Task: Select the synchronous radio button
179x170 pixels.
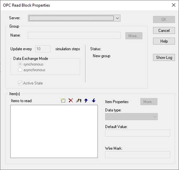Action: pos(20,64)
